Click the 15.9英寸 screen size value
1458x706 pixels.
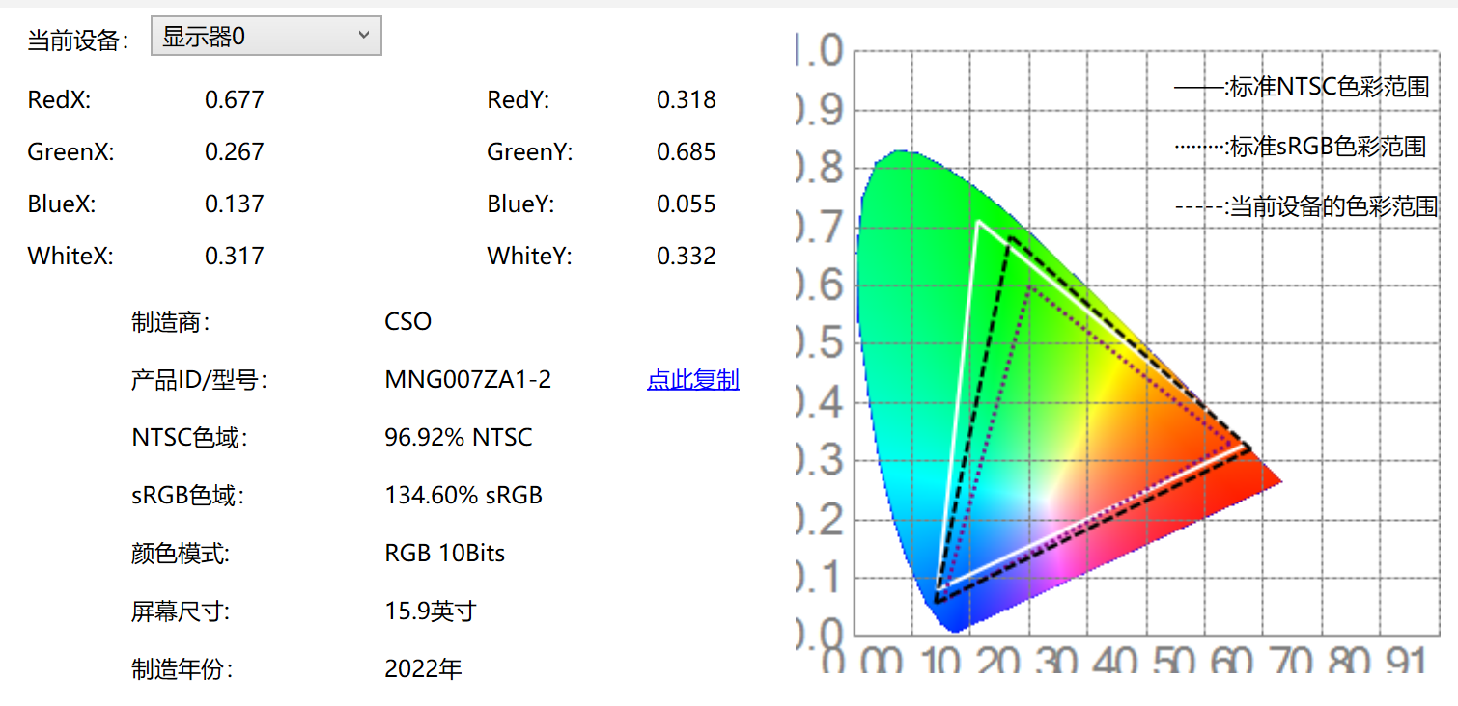pos(431,611)
